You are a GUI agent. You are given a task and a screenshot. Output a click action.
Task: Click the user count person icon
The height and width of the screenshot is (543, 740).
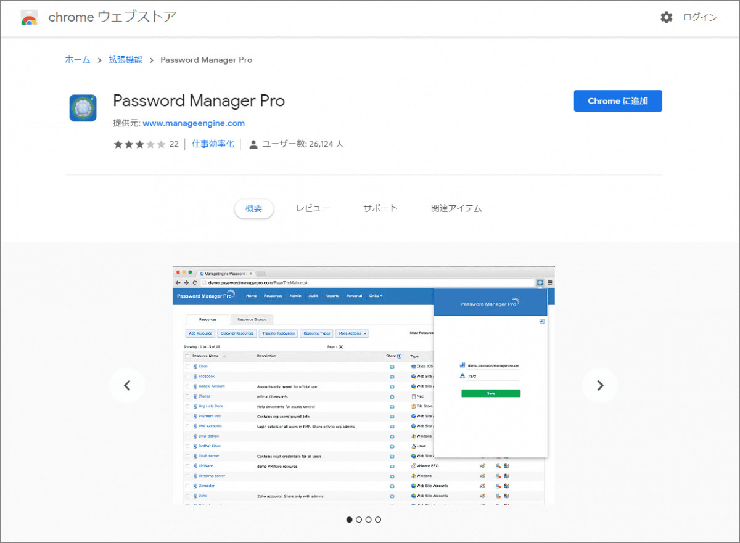[x=253, y=144]
